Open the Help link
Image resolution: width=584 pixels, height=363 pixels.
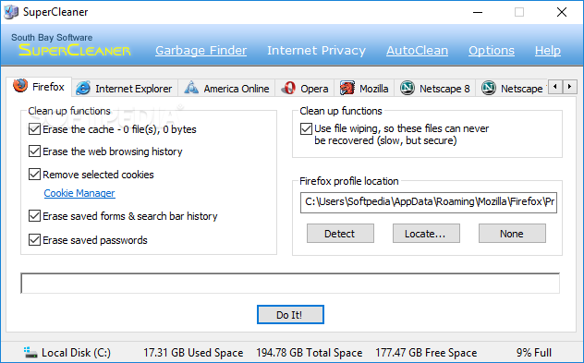pyautogui.click(x=547, y=50)
